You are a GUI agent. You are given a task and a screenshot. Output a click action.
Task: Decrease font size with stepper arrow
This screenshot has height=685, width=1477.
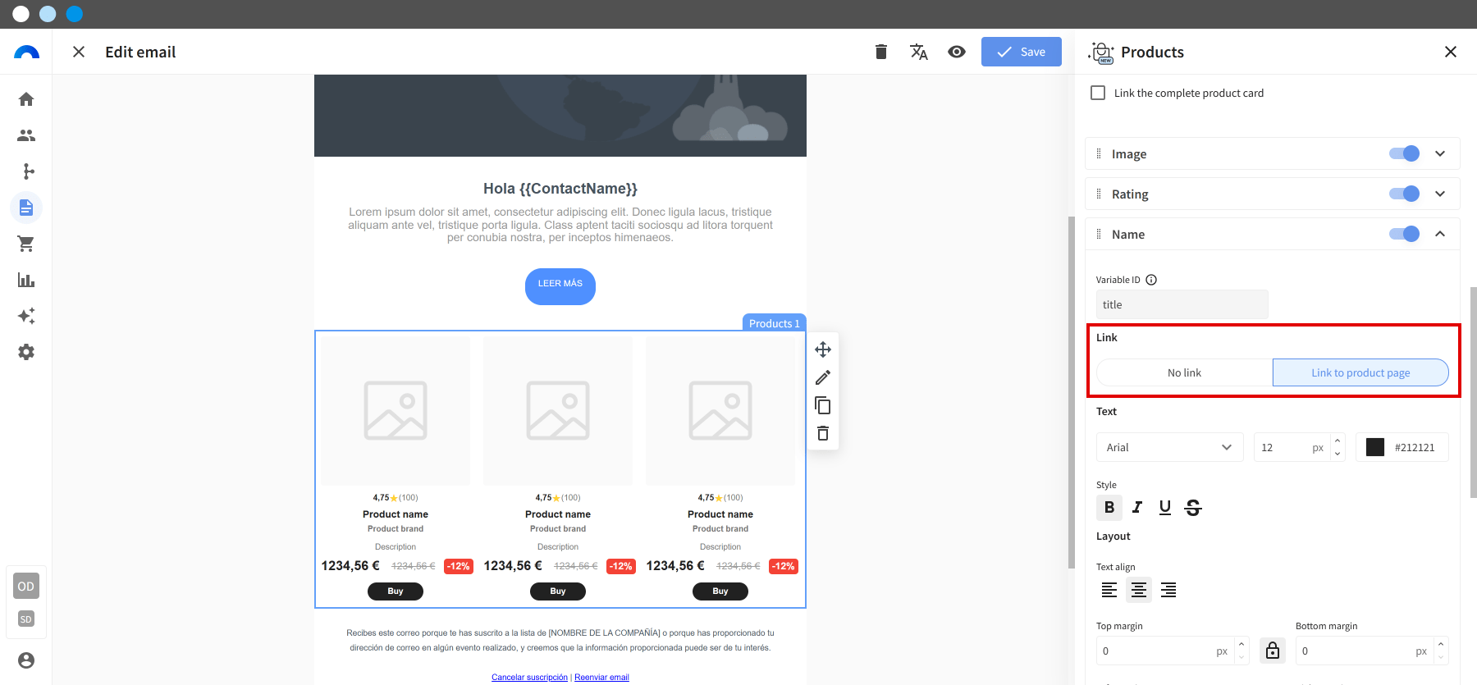1338,454
